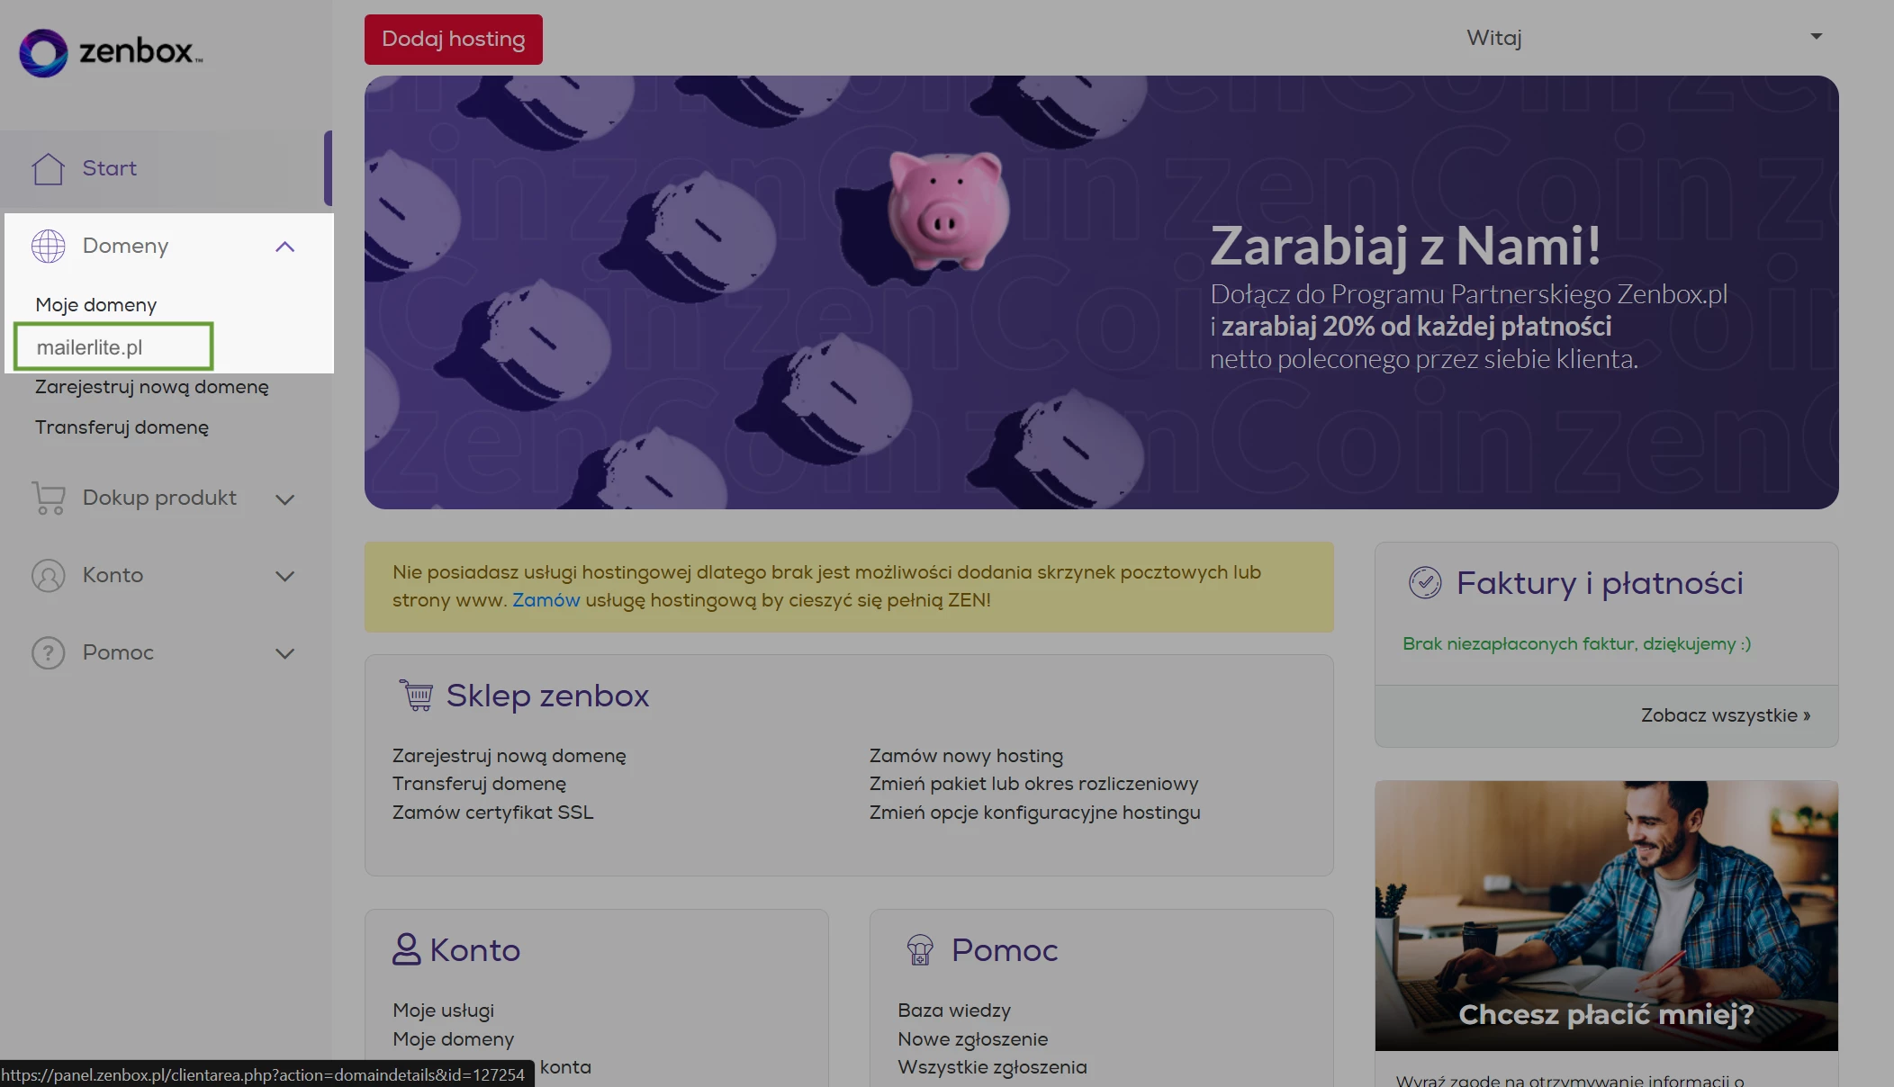Click the zenbox logo

pyautogui.click(x=110, y=51)
